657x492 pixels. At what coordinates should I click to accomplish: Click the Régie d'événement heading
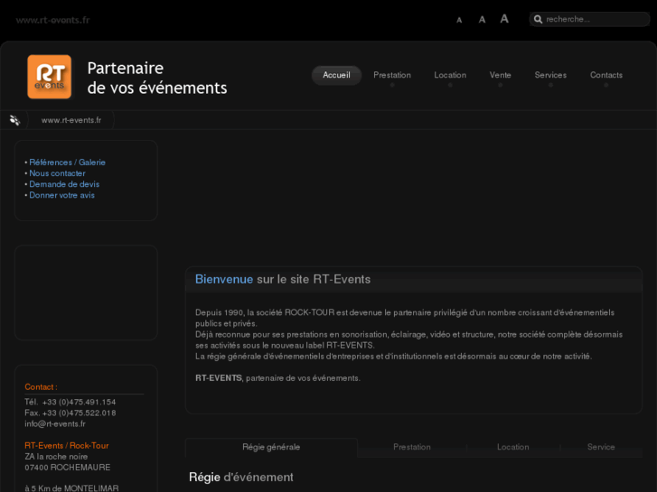[x=241, y=477]
